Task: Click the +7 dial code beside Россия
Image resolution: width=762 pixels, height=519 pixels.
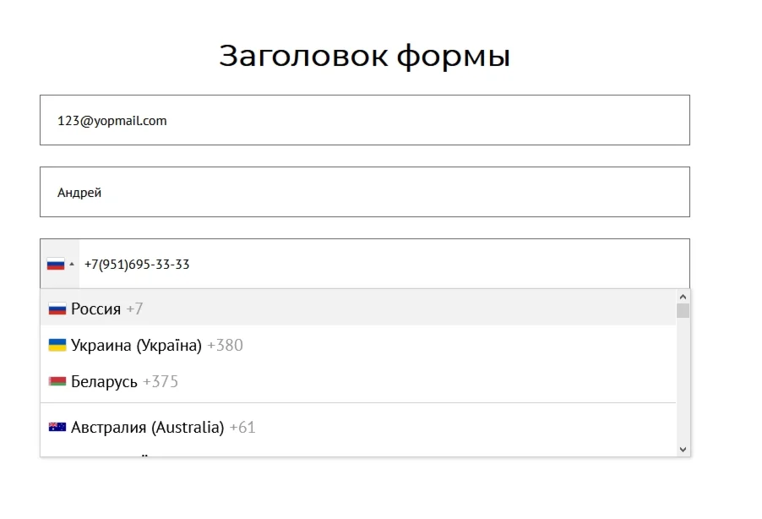Action: click(x=134, y=309)
